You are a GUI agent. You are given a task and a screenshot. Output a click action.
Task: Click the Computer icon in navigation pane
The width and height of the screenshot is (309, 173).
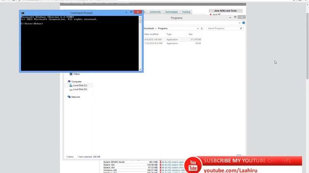pyautogui.click(x=69, y=81)
